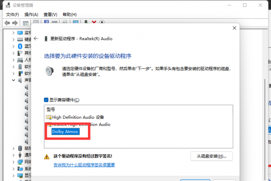
Task: Select the 系统 devices folder icon
Action: tap(20, 169)
